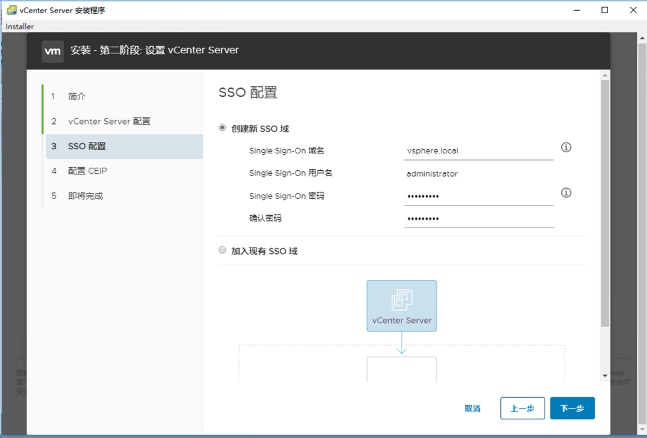
Task: Click the administrator username text
Action: point(432,174)
